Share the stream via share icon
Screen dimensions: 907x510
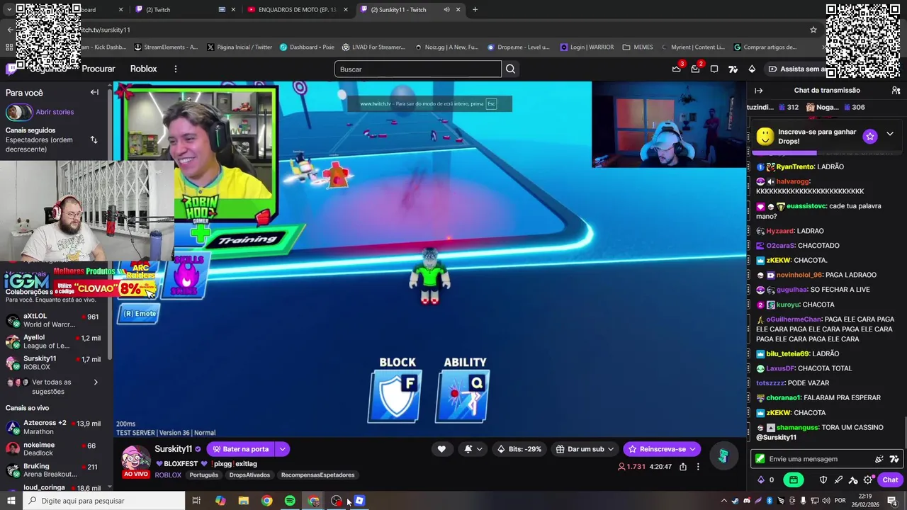point(683,467)
